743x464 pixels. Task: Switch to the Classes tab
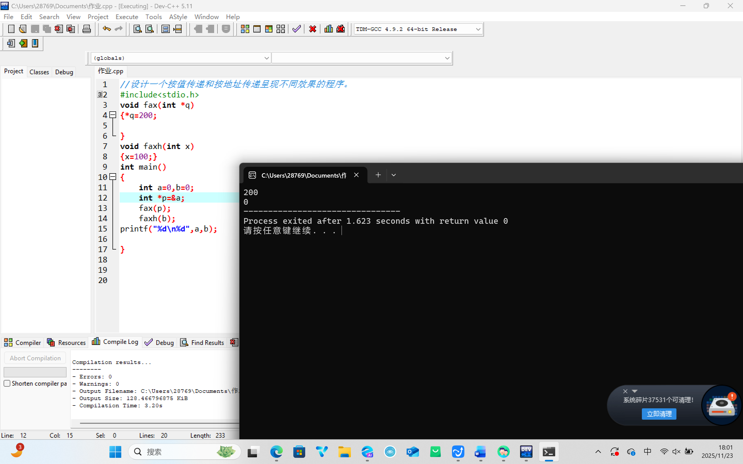tap(39, 72)
